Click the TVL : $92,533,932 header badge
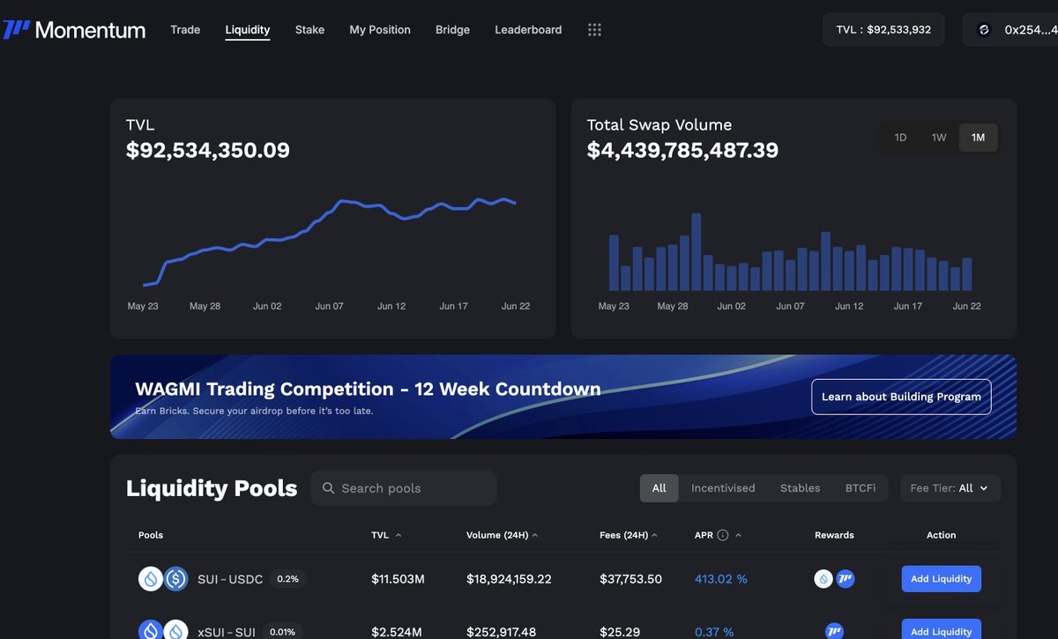 pyautogui.click(x=883, y=30)
